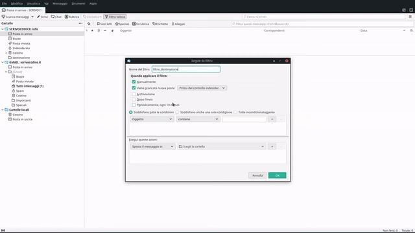The image size is (415, 233).
Task: Open the Strumenti menu
Action: tap(78, 4)
